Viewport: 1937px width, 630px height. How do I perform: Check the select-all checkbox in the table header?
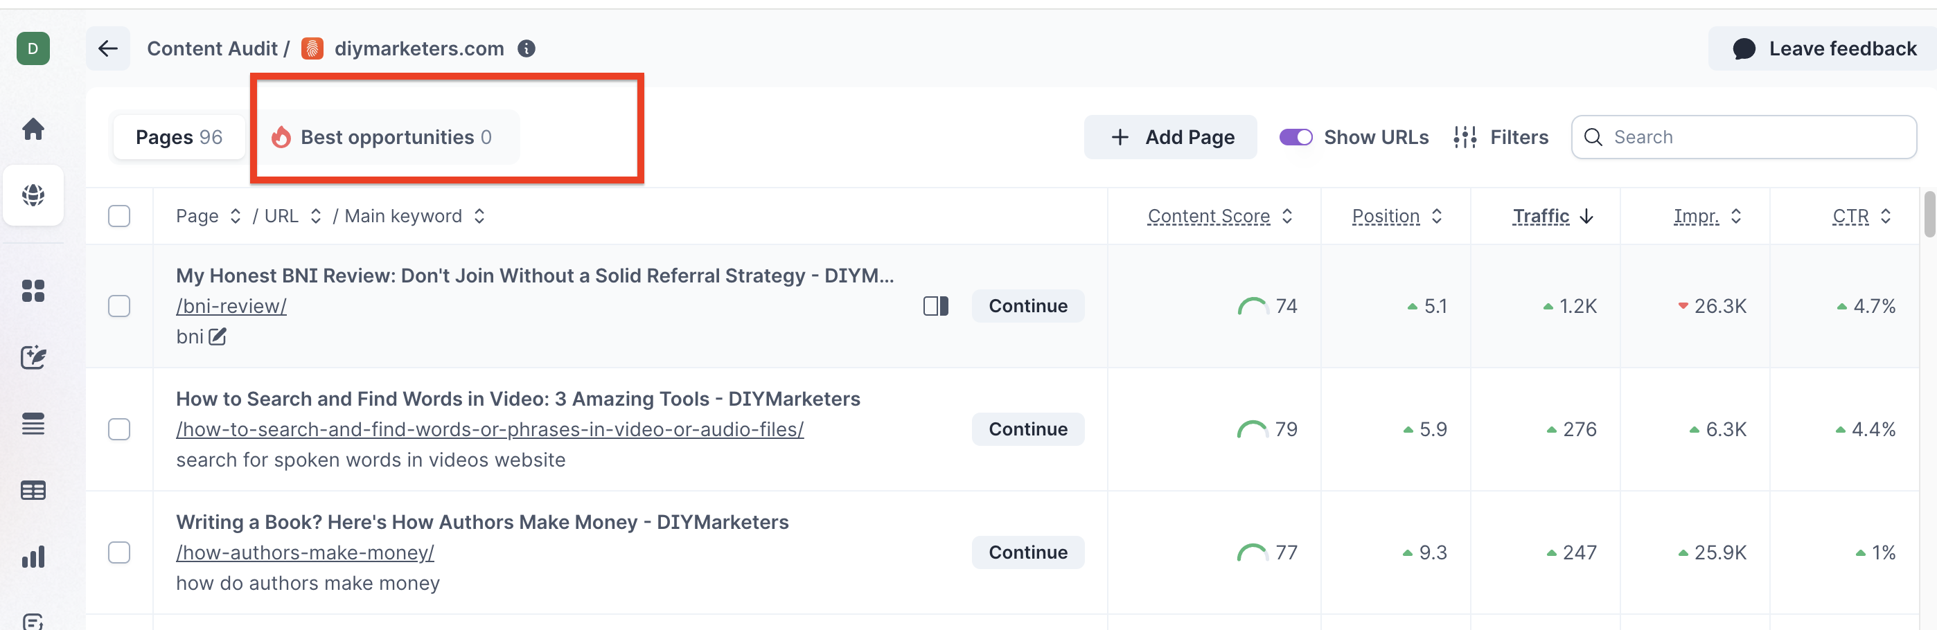point(120,216)
